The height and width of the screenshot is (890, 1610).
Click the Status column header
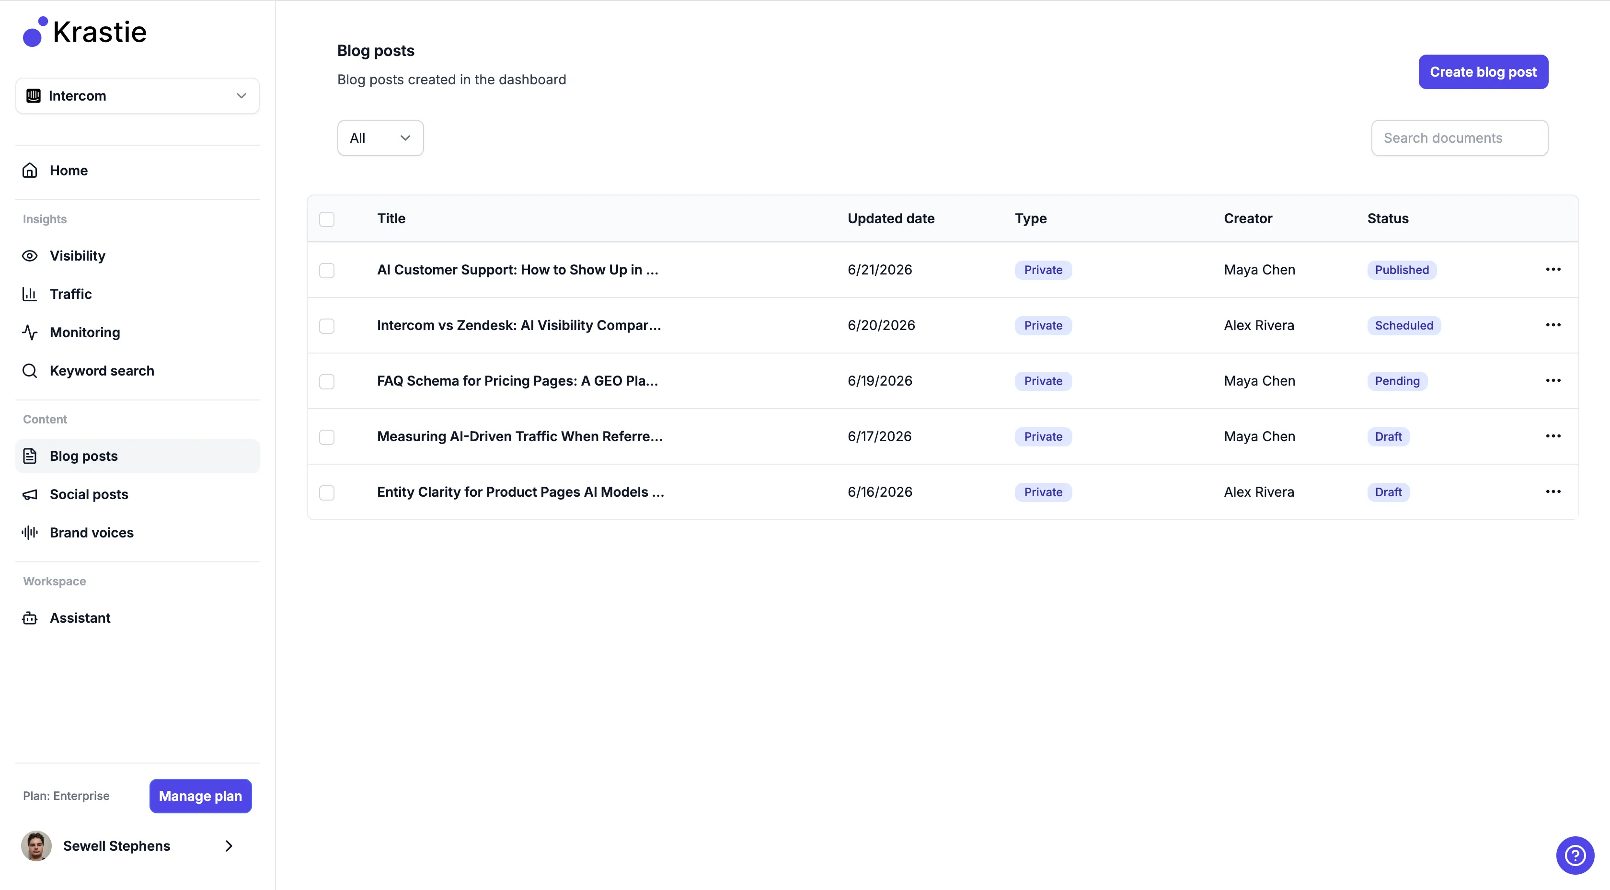tap(1388, 218)
